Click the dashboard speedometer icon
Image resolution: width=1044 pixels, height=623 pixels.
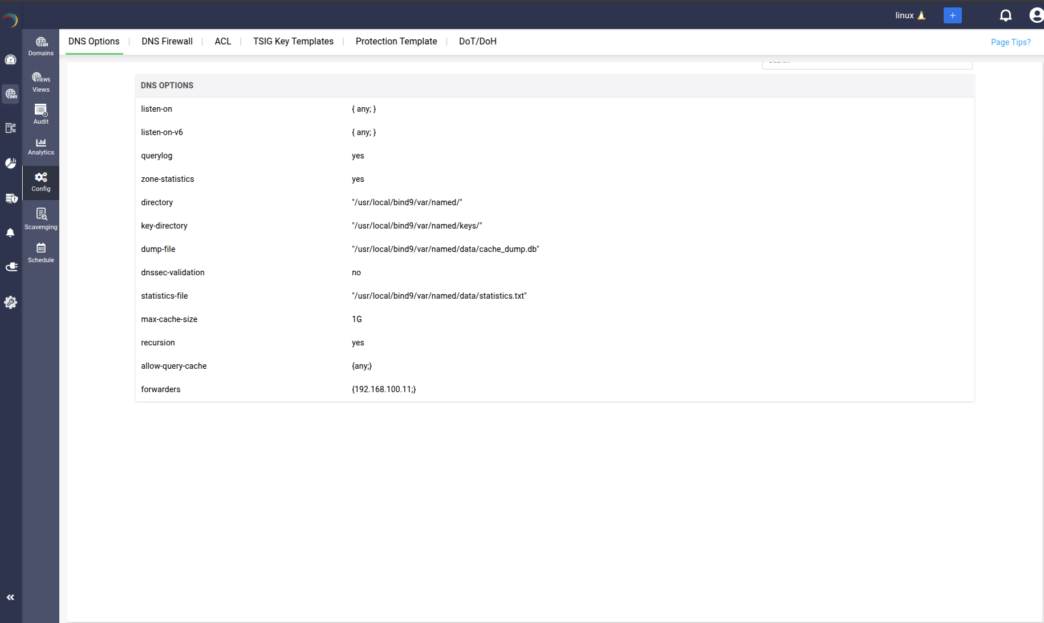click(x=11, y=60)
